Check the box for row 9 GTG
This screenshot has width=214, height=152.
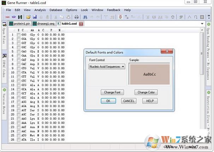click(x=18, y=68)
